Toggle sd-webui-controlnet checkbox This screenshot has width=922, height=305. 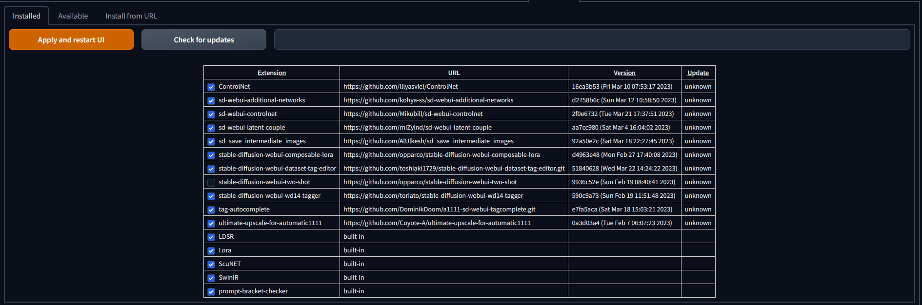click(211, 114)
